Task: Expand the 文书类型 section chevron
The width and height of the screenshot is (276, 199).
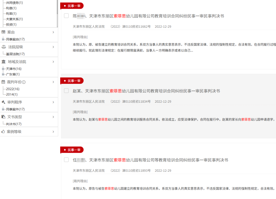Action: coord(53,117)
